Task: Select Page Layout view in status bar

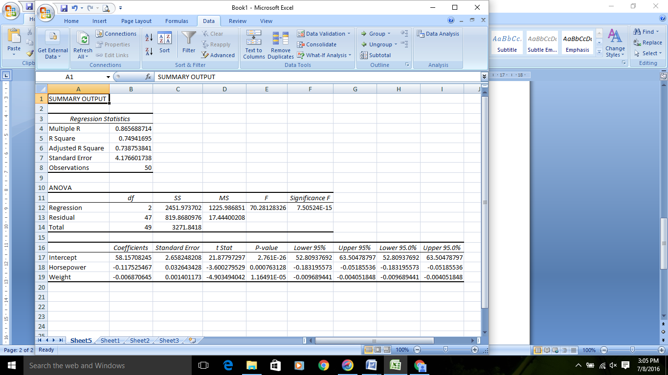Action: (x=379, y=350)
